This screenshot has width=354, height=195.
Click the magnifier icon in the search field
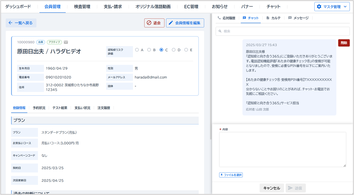tap(220, 31)
